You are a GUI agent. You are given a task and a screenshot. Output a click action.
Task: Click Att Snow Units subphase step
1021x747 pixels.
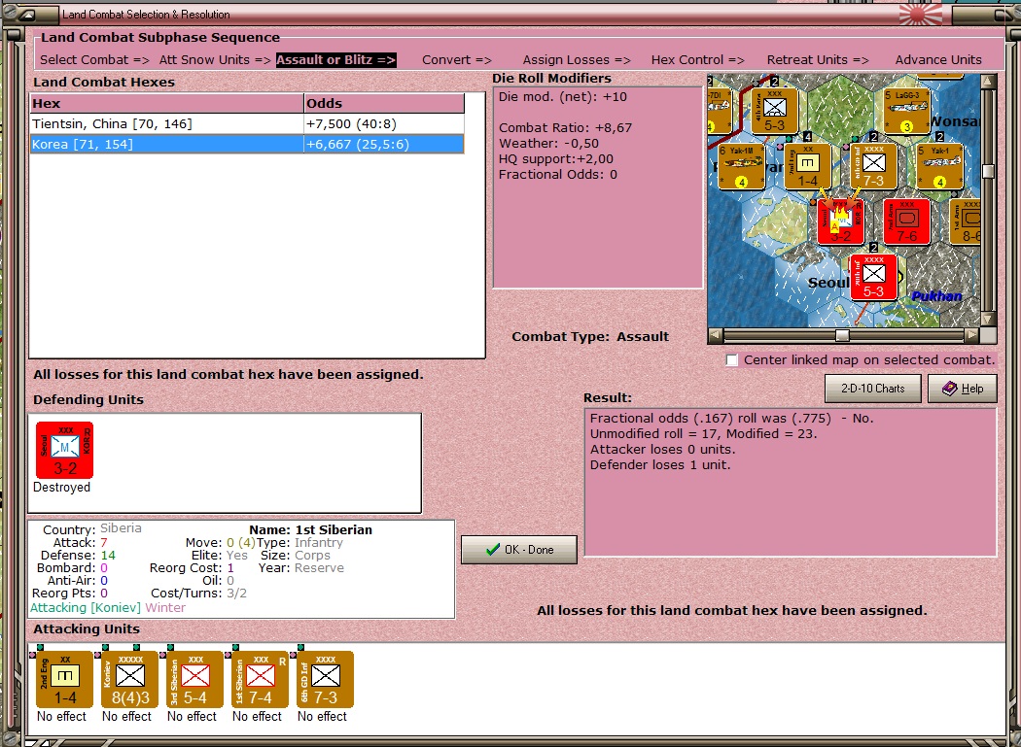[215, 60]
